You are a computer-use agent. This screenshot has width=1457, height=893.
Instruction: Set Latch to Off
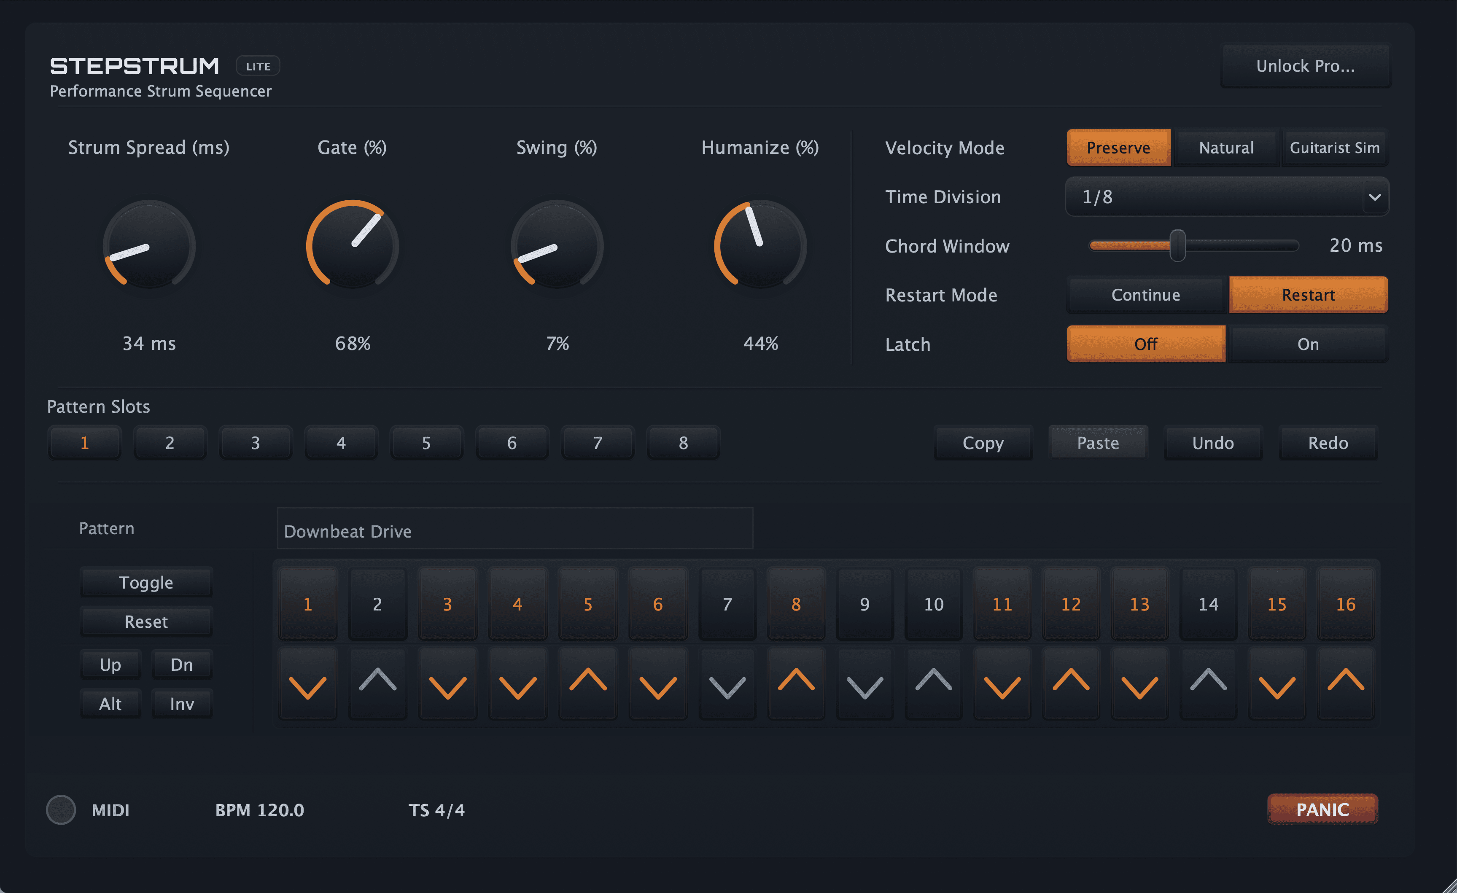[1146, 344]
